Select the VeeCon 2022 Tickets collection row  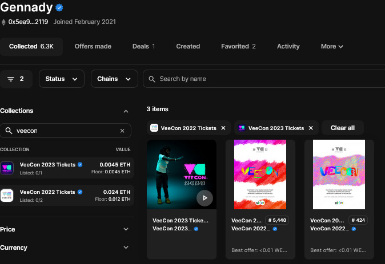pos(67,196)
